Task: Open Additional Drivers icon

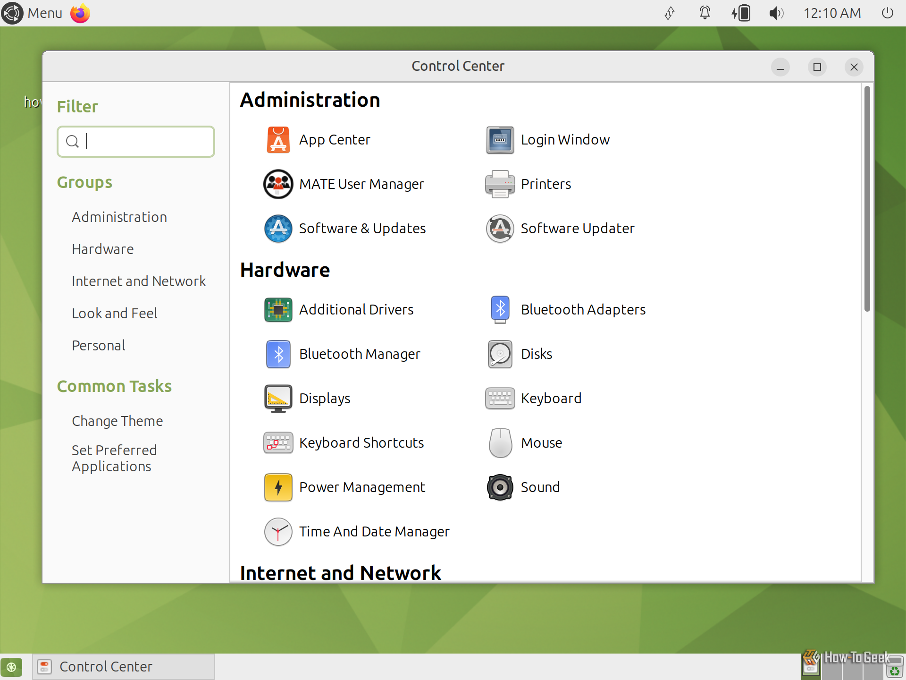Action: click(x=278, y=310)
